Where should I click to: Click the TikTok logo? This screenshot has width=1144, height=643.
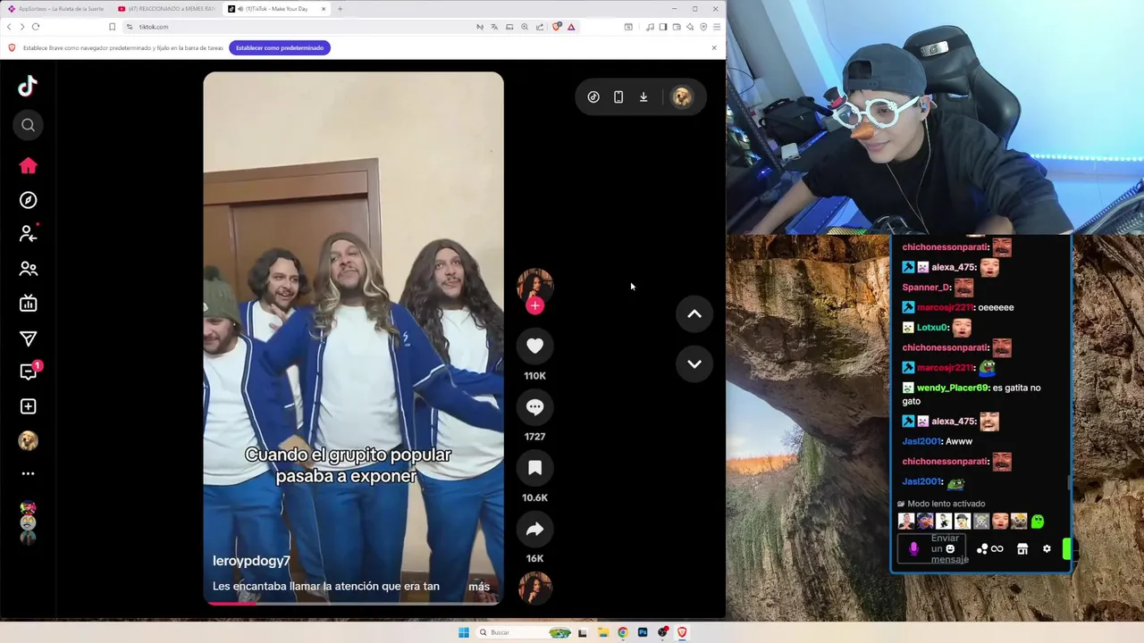[28, 86]
